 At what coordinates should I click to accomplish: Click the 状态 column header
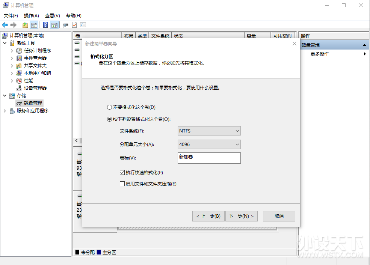208,36
